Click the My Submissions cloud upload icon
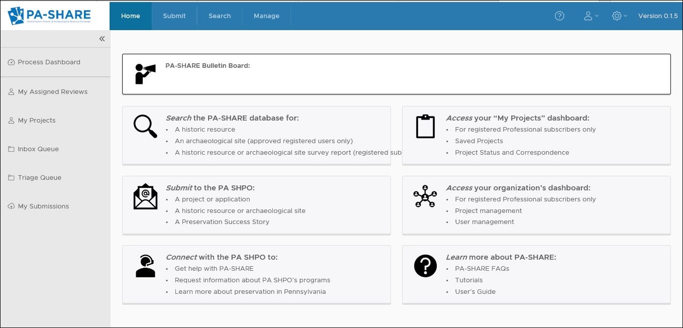Image resolution: width=683 pixels, height=328 pixels. [12, 206]
